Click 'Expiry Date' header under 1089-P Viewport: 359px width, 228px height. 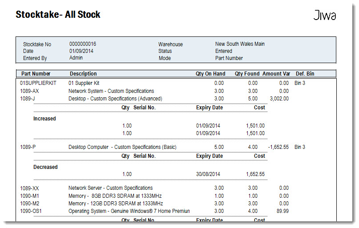210,156
